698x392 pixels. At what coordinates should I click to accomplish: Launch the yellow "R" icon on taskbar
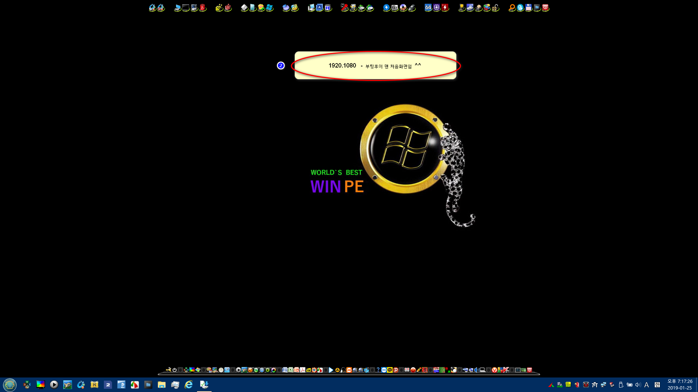(95, 385)
